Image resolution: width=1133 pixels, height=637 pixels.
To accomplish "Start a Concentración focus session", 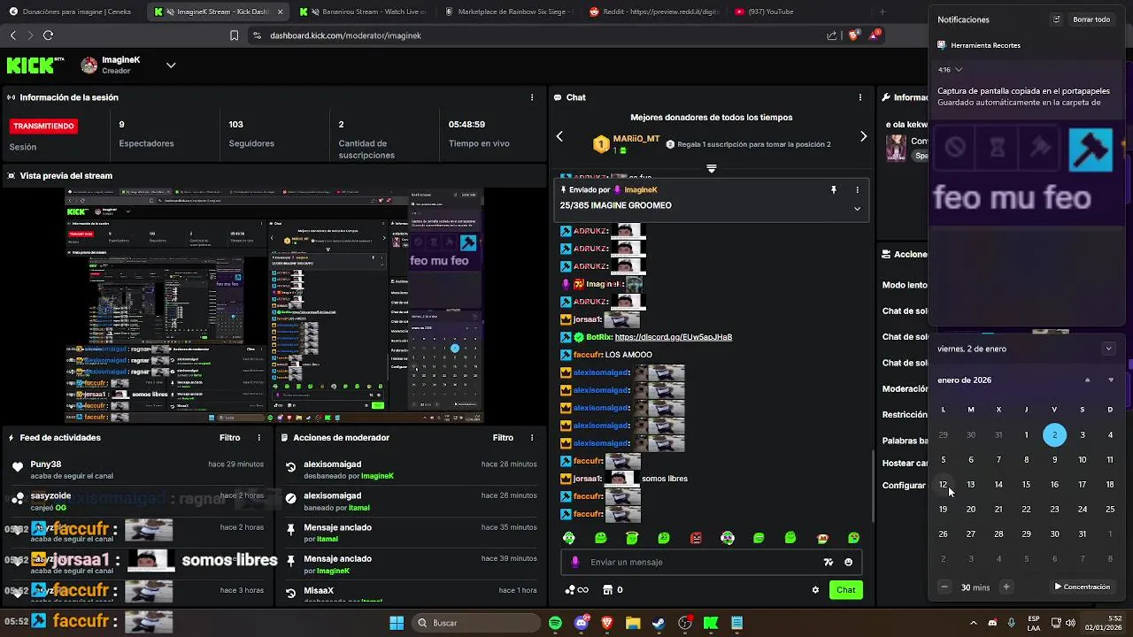I will coord(1082,587).
